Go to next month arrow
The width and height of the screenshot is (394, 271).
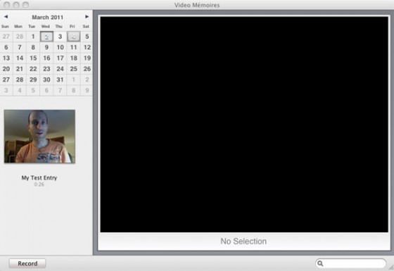click(x=87, y=17)
